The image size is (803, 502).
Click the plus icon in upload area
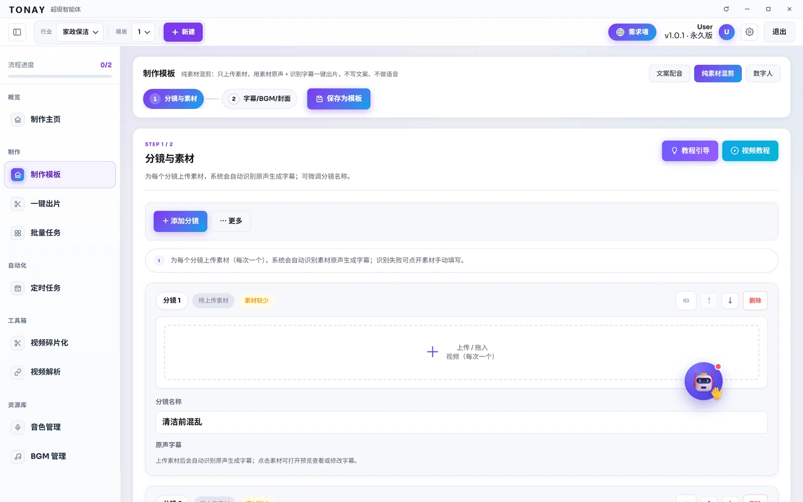(432, 352)
